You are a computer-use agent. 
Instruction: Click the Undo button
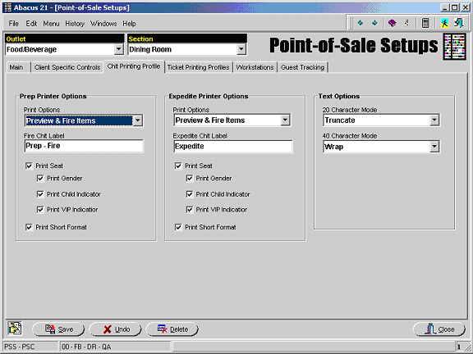(x=115, y=329)
